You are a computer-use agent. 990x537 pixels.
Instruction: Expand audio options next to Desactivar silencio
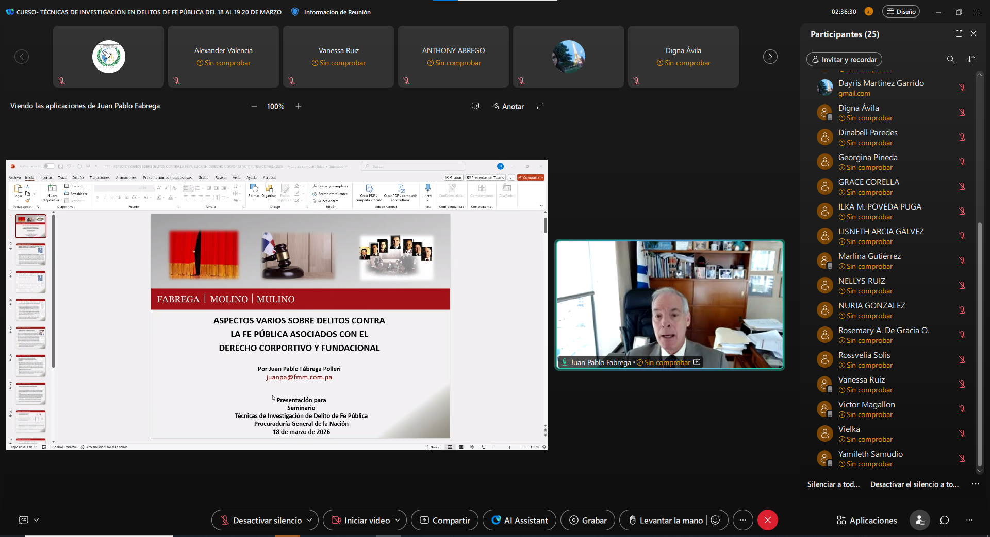[309, 520]
